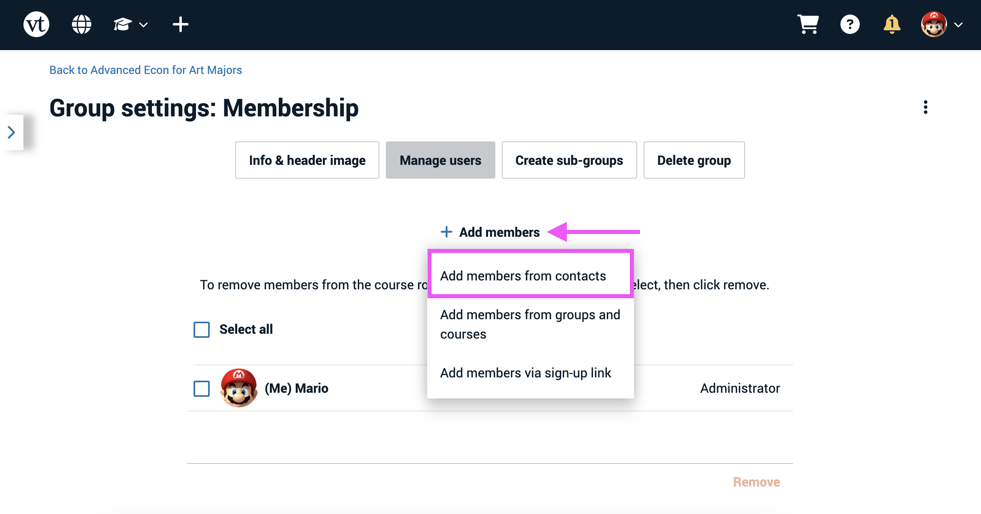Click Mario's avatar in member list

239,388
